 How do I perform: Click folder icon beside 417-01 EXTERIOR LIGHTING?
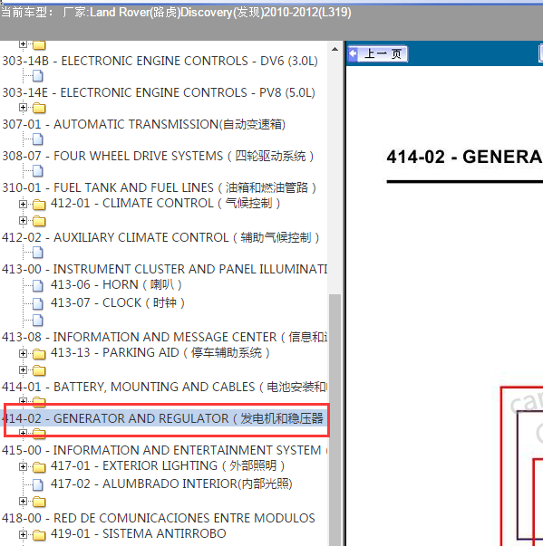(39, 467)
